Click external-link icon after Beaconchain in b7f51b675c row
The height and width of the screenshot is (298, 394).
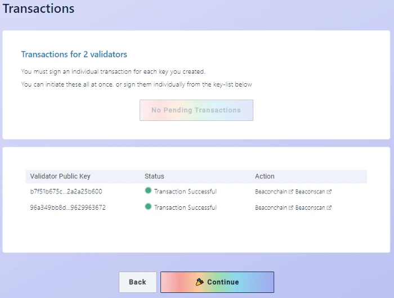[291, 192]
